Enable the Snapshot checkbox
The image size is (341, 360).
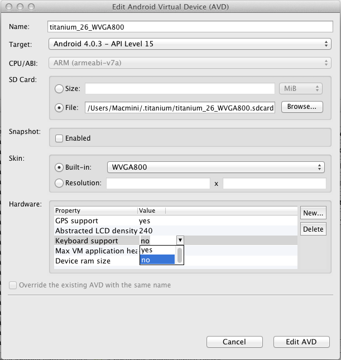tap(59, 138)
